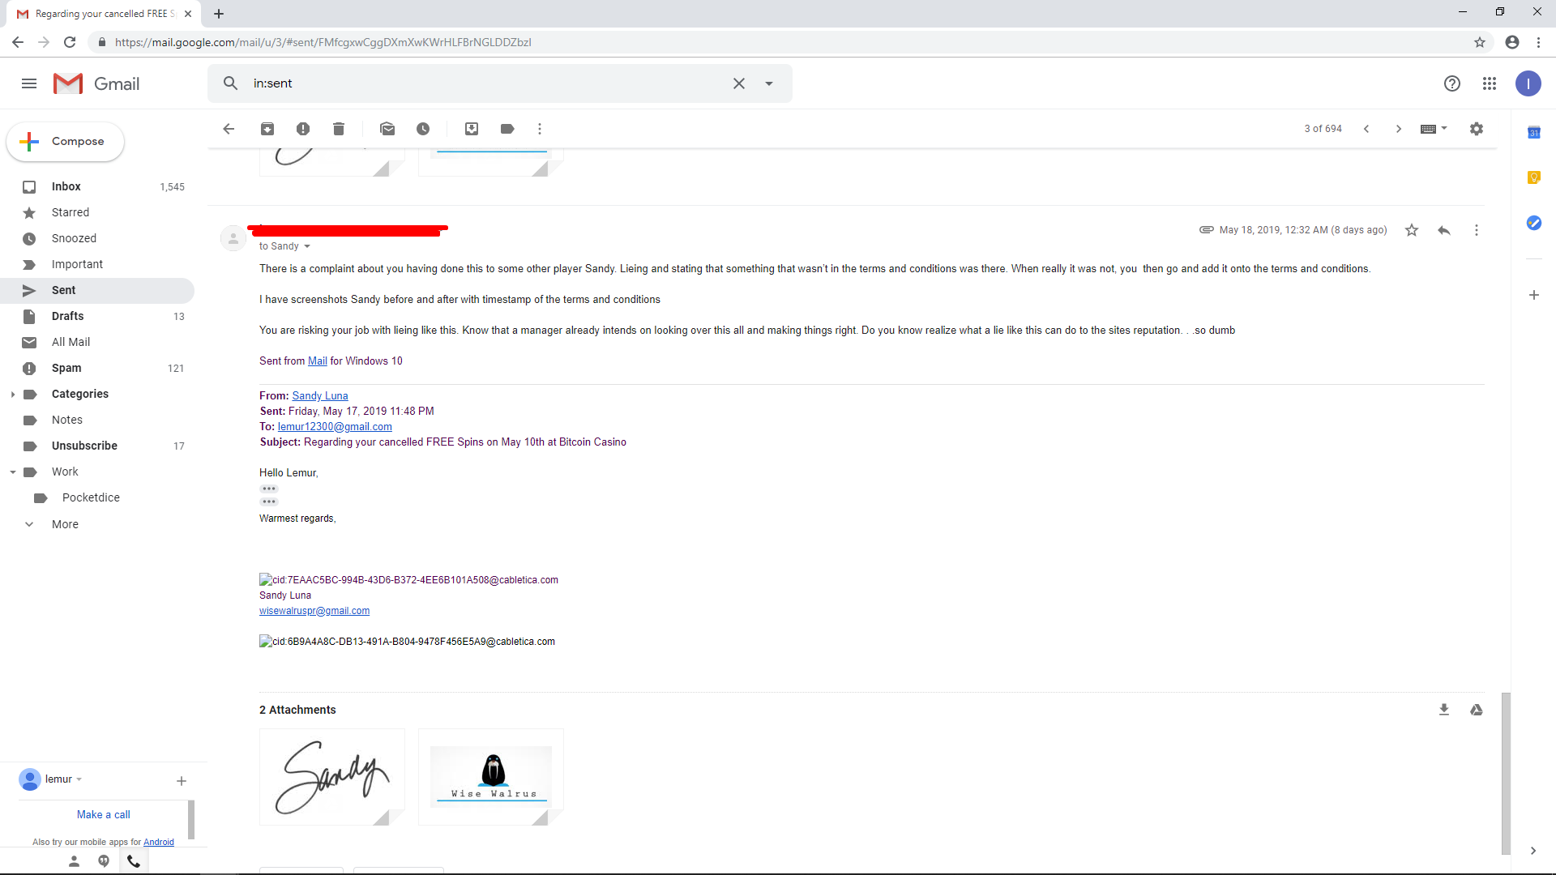The width and height of the screenshot is (1556, 875).
Task: Start a new chat plus
Action: (182, 781)
